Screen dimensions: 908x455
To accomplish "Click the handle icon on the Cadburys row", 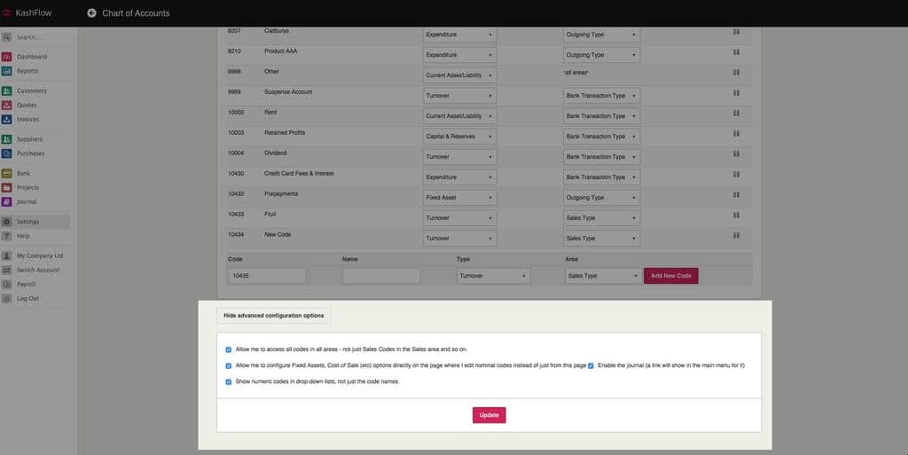I will tap(736, 32).
